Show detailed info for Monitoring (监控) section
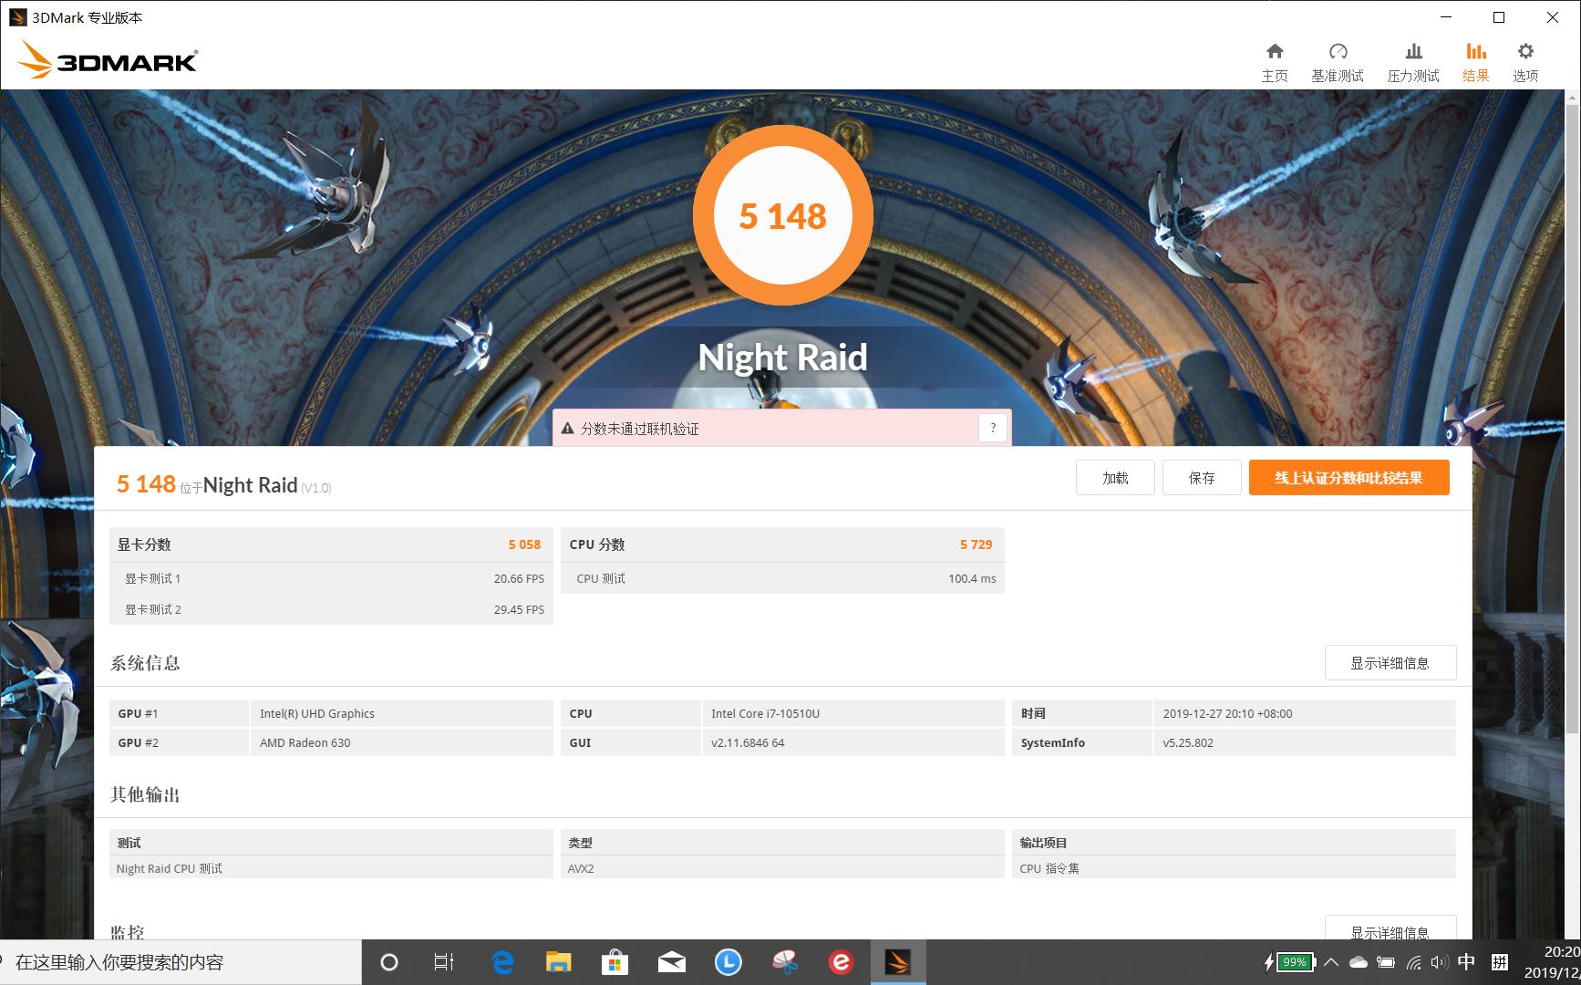Viewport: 1581px width, 985px height. coord(1390,929)
